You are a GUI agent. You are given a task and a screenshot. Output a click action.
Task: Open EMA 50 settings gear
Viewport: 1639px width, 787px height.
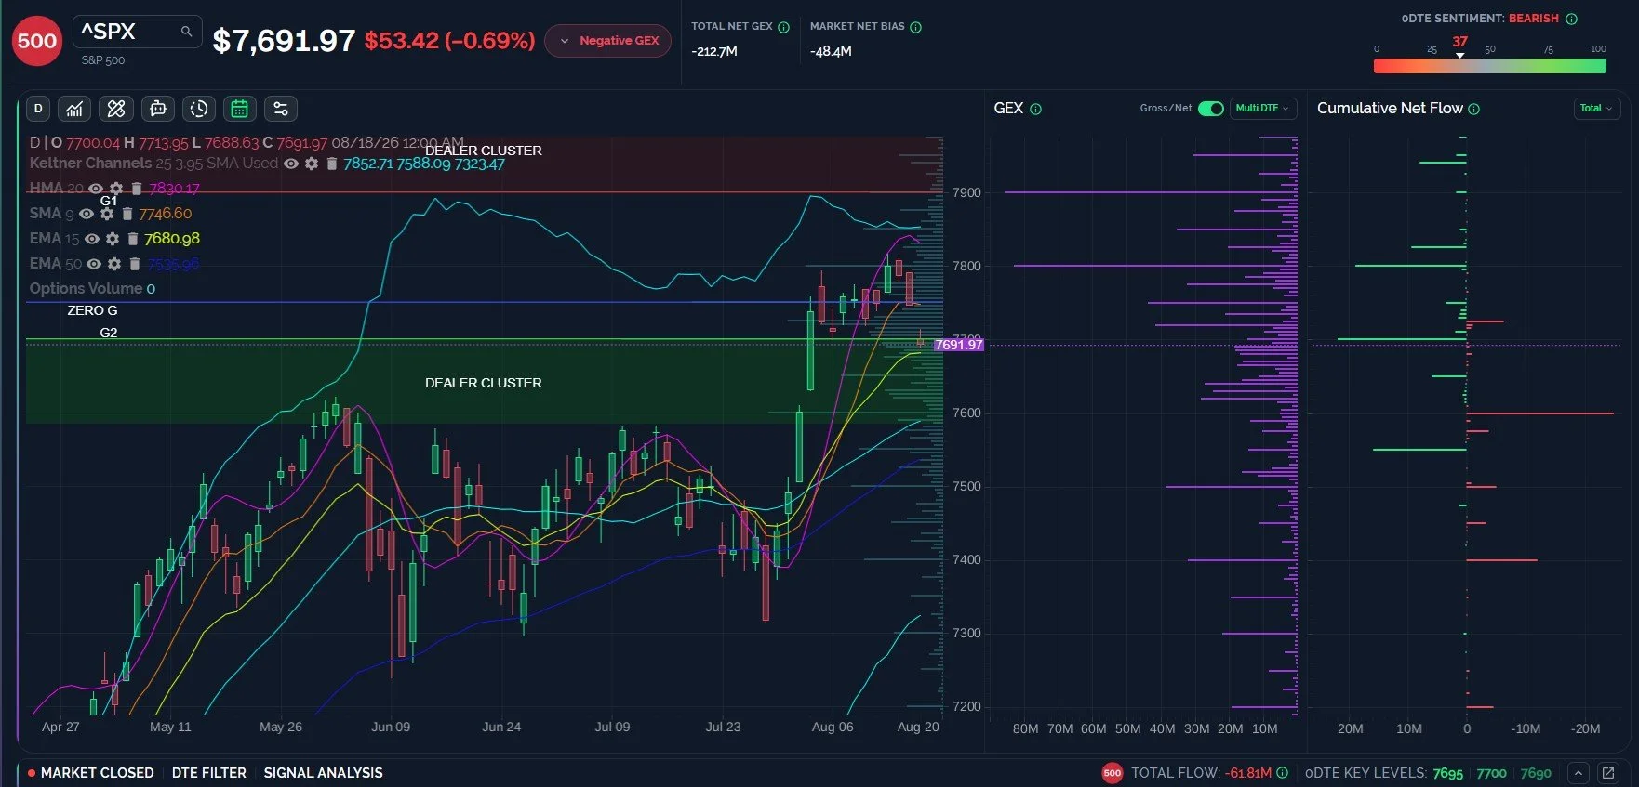tap(114, 264)
